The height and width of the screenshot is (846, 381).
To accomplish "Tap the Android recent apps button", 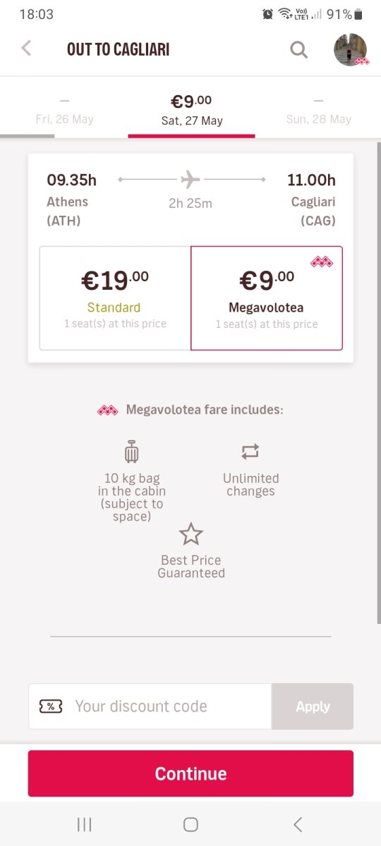I will [x=84, y=824].
